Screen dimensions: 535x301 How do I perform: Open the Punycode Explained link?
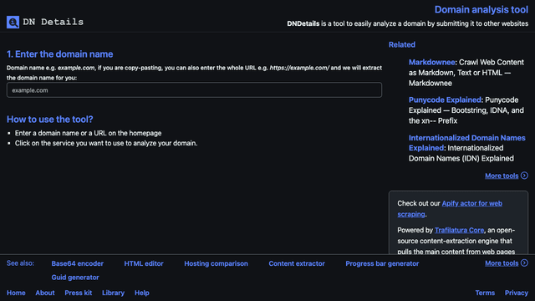(x=445, y=100)
